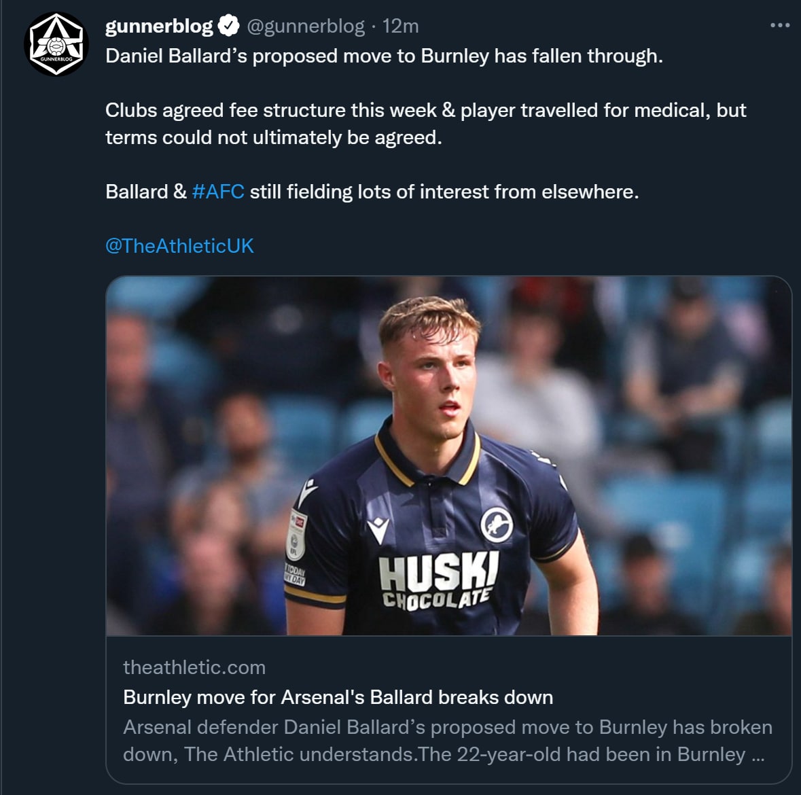
Task: Click the theathletic.com domain label
Action: (194, 667)
